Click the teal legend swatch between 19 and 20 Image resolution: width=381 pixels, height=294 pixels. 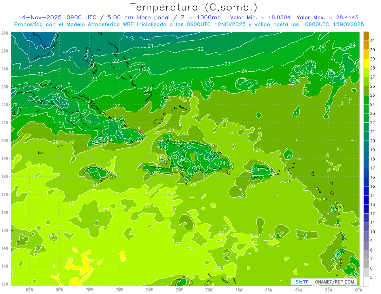[x=366, y=146]
